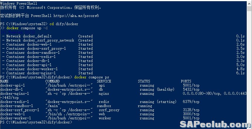Click the COMMAND column header
252x129 pixels.
pyautogui.click(x=53, y=81)
